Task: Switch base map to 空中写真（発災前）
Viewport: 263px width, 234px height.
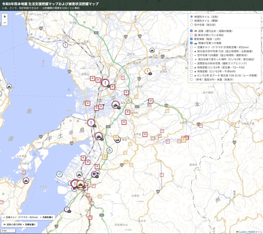Action: pos(191,25)
